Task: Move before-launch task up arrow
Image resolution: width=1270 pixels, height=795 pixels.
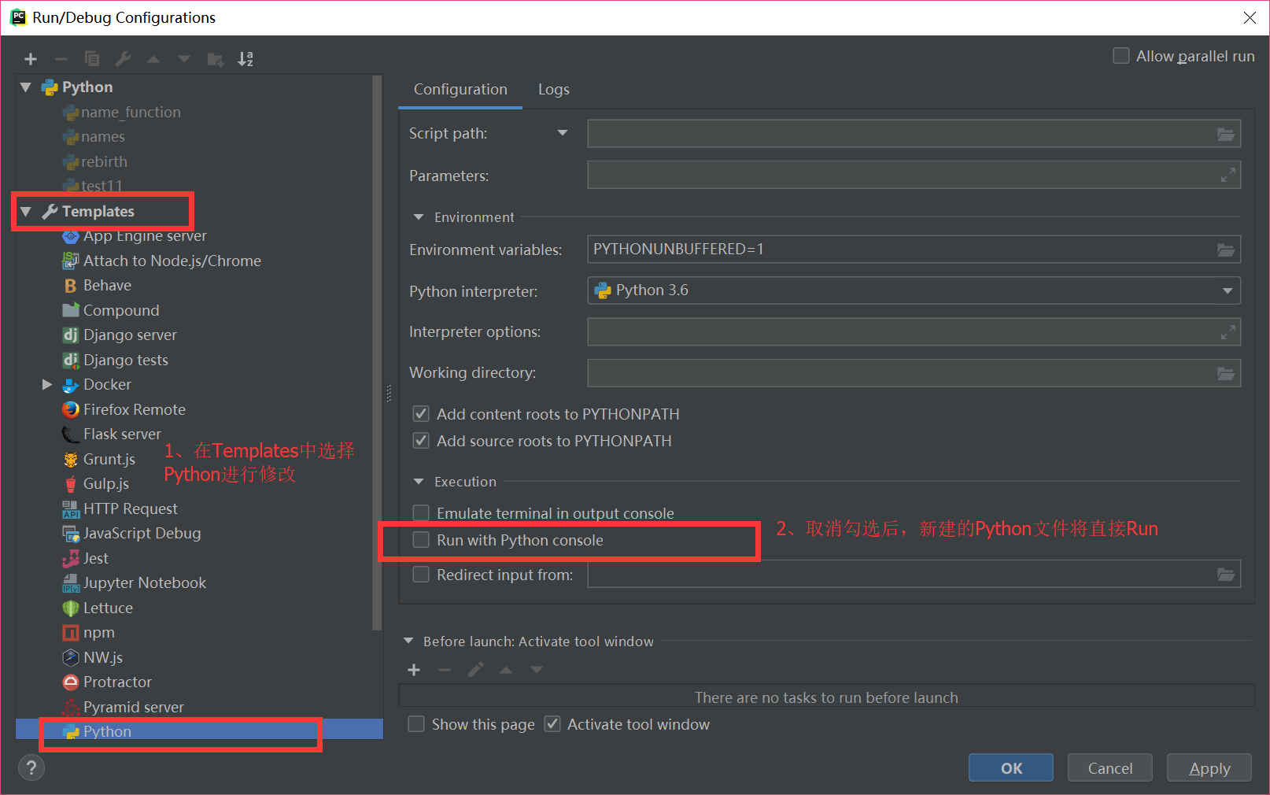Action: click(506, 670)
